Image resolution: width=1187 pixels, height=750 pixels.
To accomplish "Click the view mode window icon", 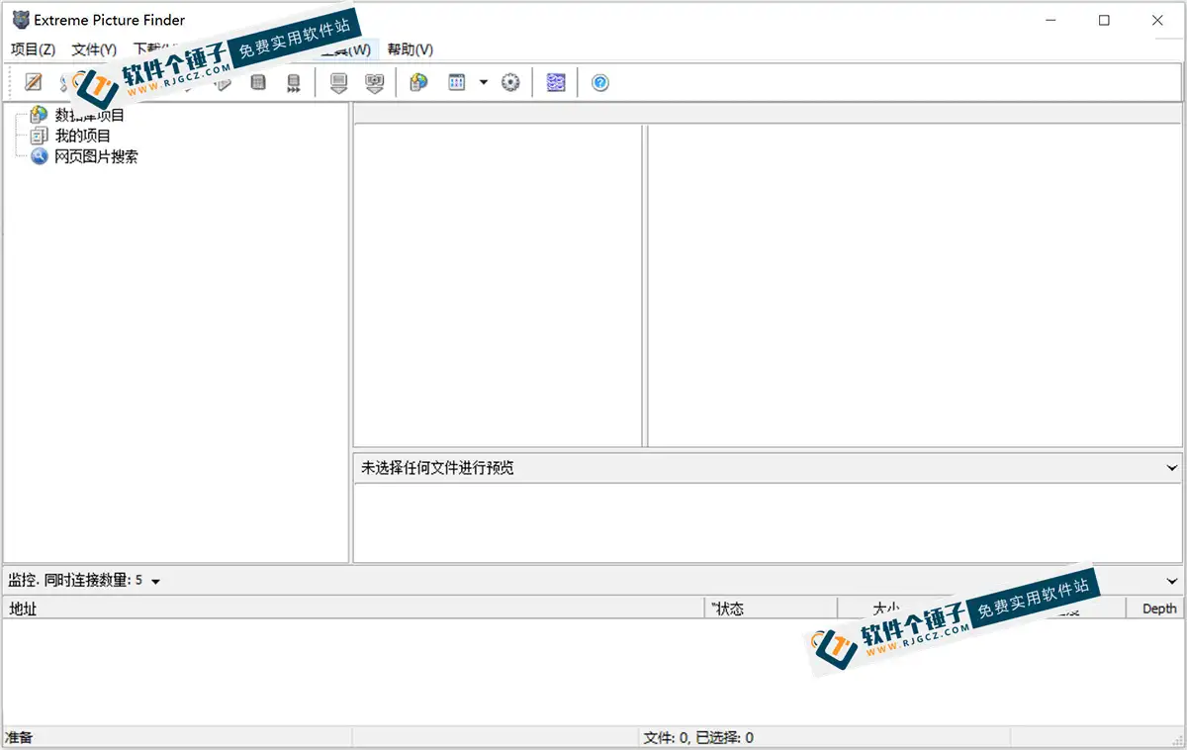I will (457, 83).
